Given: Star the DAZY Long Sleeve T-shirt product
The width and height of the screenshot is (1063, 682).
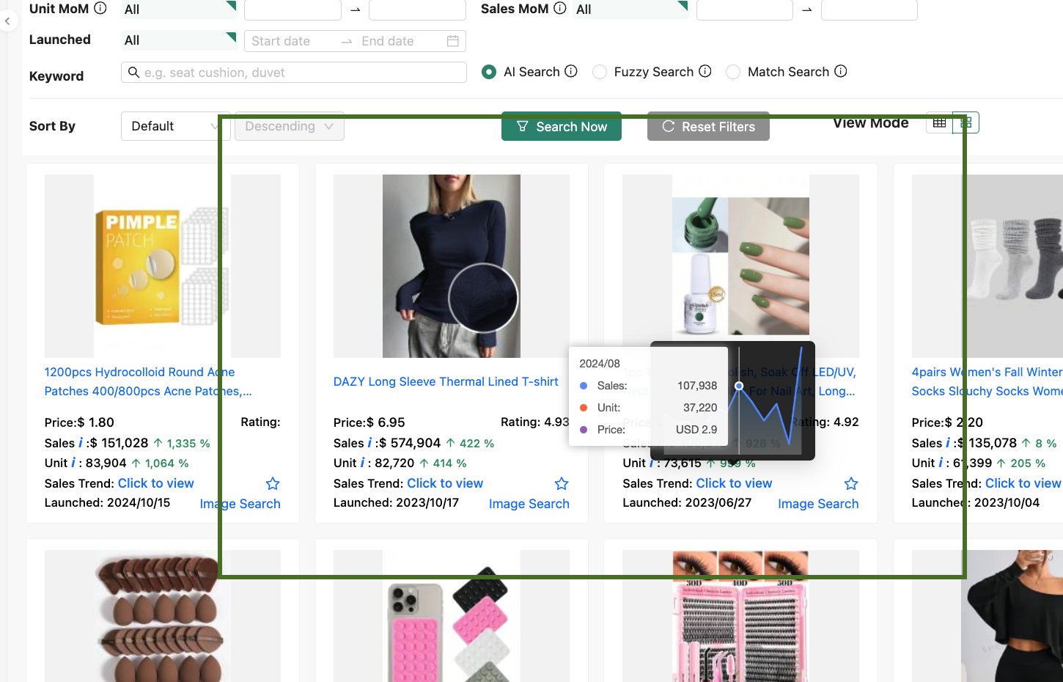Looking at the screenshot, I should [x=561, y=483].
